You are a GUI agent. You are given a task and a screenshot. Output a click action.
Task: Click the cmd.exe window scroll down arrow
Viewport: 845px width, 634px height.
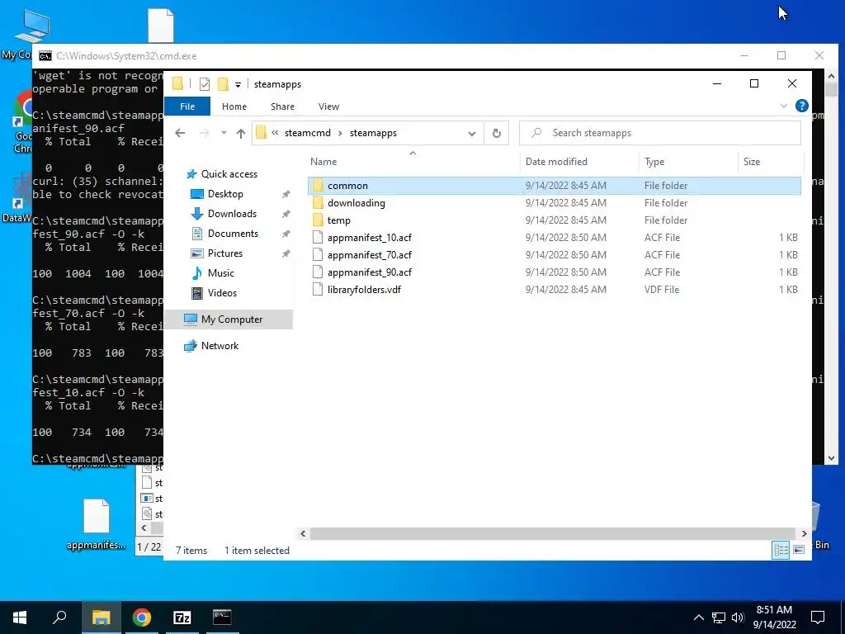(831, 457)
